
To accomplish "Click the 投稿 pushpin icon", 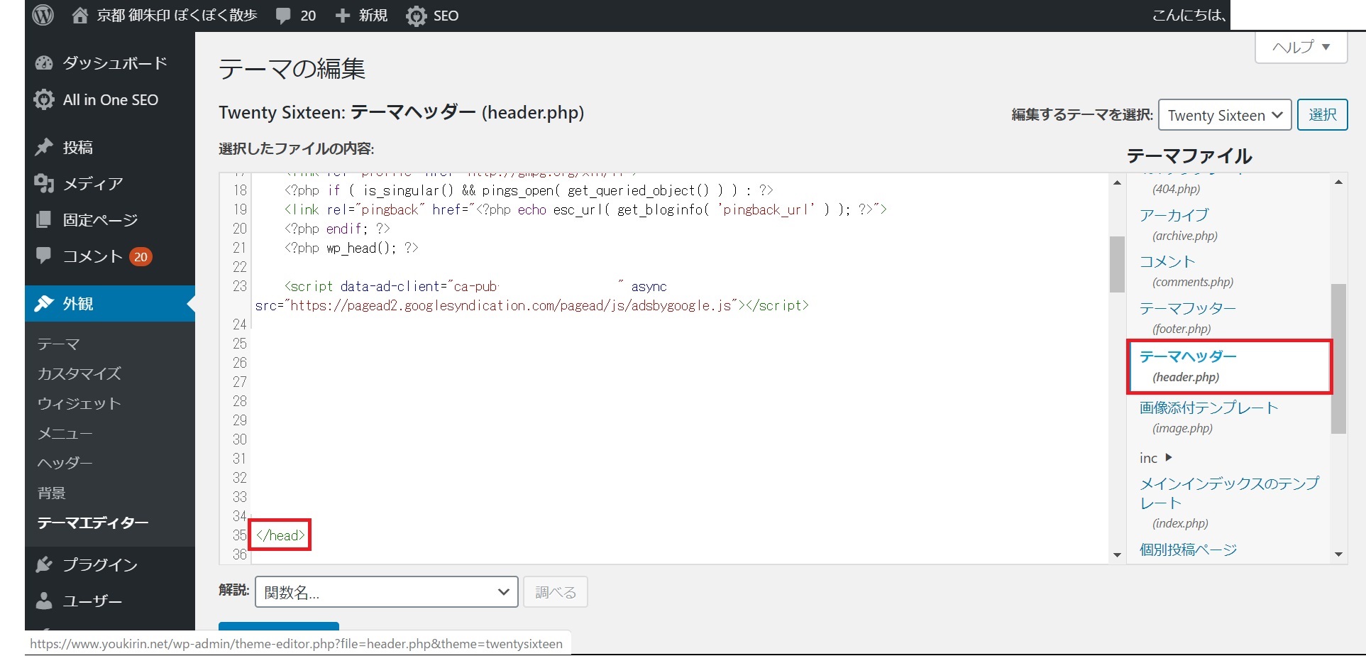I will (x=44, y=147).
